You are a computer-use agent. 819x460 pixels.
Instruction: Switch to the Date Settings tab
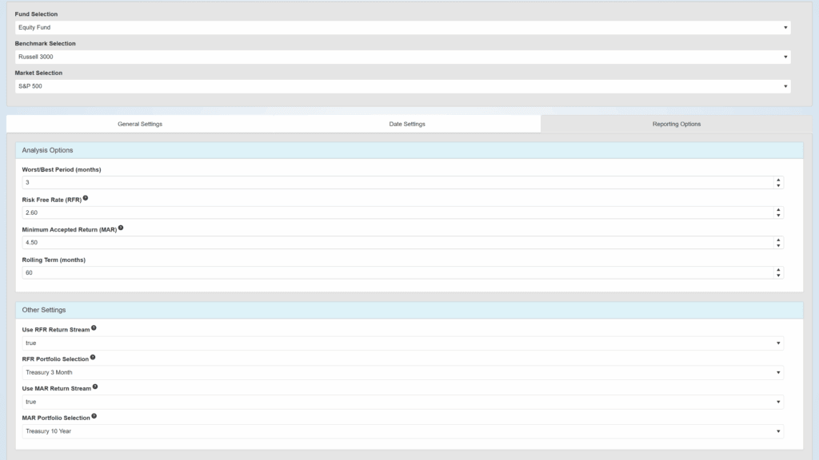tap(407, 124)
